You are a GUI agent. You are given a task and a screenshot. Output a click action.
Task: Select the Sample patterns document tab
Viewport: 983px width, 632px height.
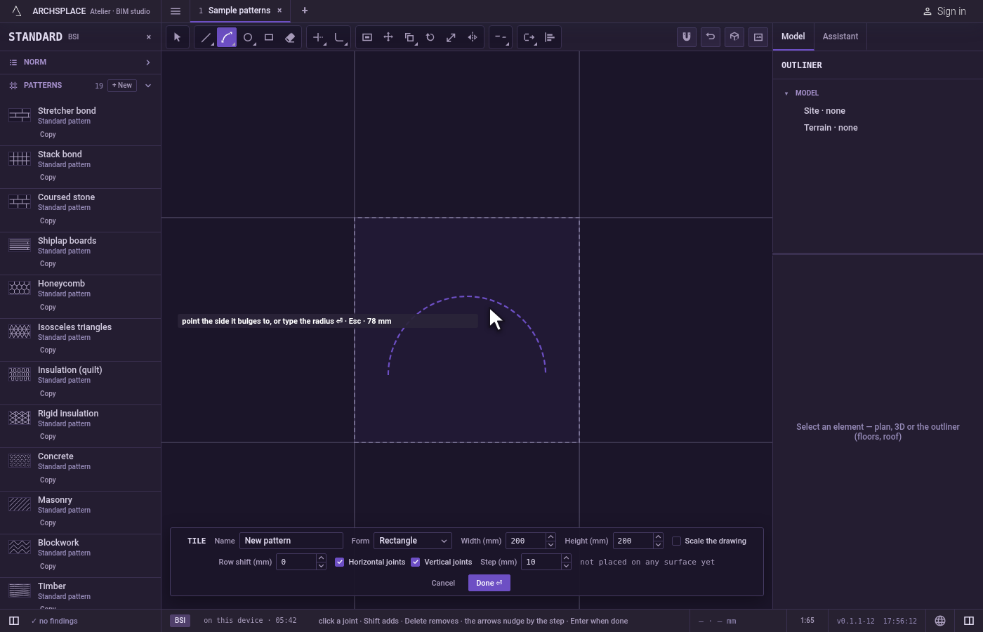pyautogui.click(x=239, y=11)
